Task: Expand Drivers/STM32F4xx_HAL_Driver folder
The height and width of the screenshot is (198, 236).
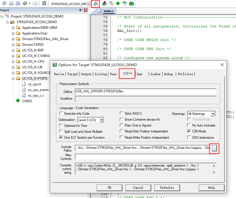Action: 13,39
